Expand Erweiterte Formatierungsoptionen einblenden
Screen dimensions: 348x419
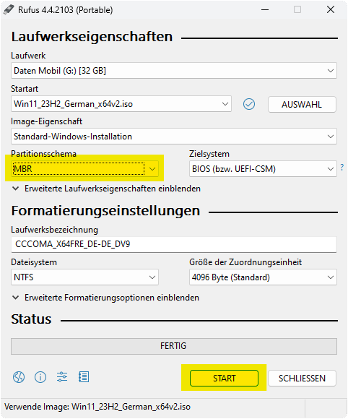tap(105, 298)
